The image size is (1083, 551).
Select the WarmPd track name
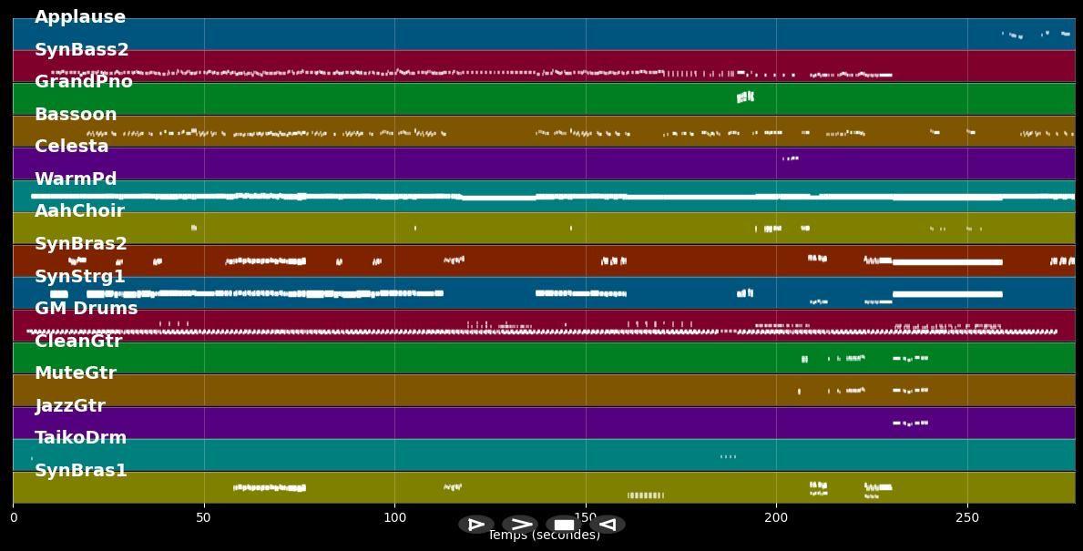(x=76, y=179)
